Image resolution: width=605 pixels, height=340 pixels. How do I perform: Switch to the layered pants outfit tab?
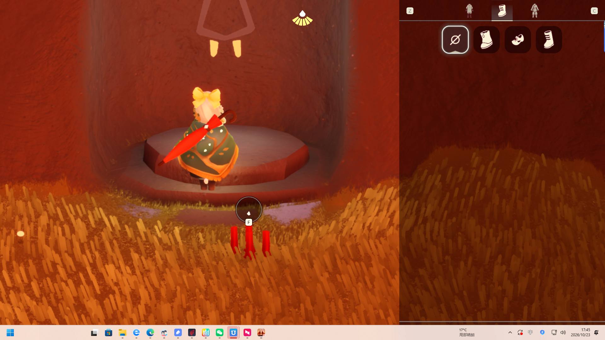click(535, 10)
